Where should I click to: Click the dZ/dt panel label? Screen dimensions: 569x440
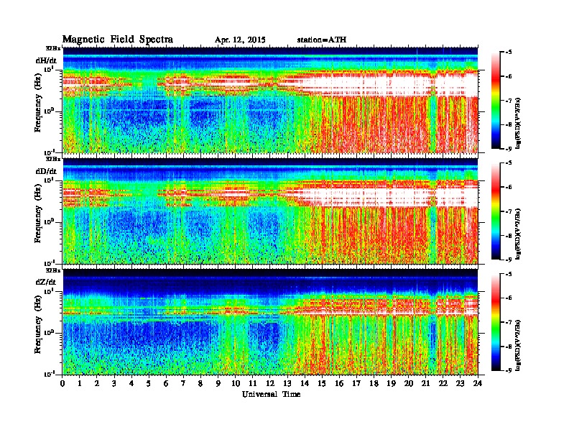pyautogui.click(x=46, y=282)
